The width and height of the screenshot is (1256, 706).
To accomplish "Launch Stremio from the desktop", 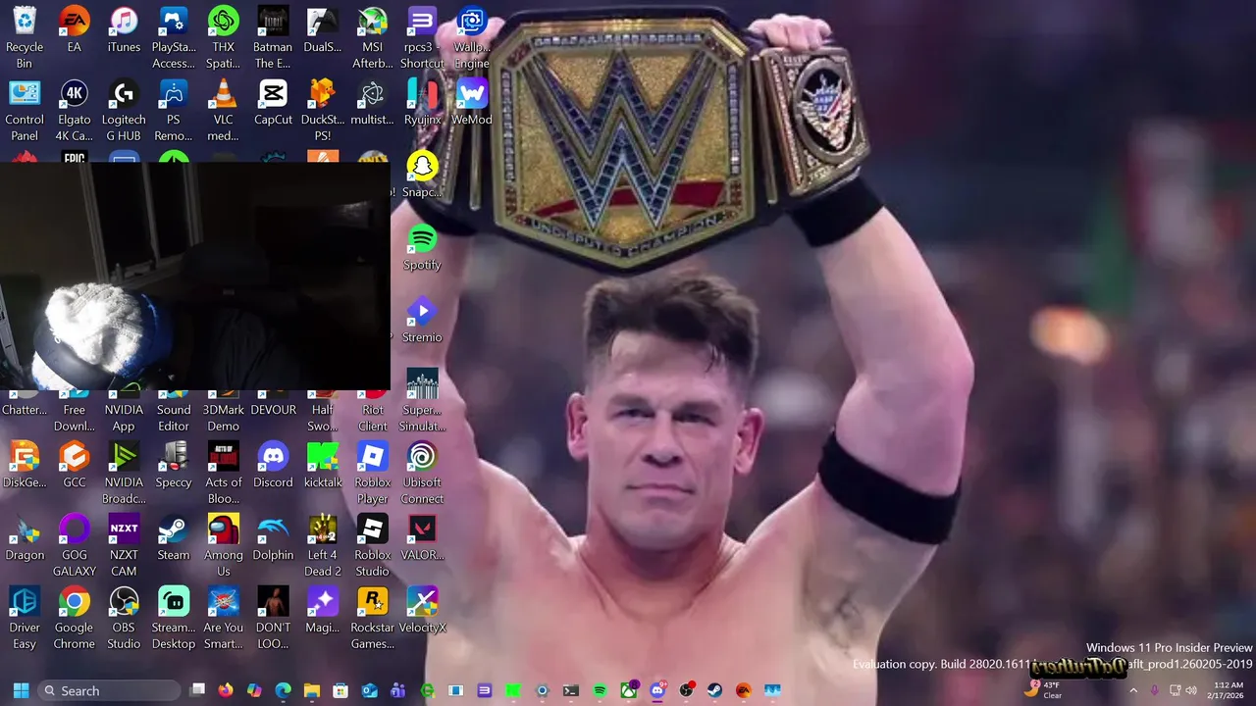I will point(422,320).
